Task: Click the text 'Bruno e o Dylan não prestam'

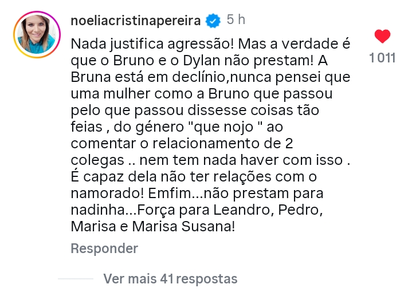Action: point(213,60)
